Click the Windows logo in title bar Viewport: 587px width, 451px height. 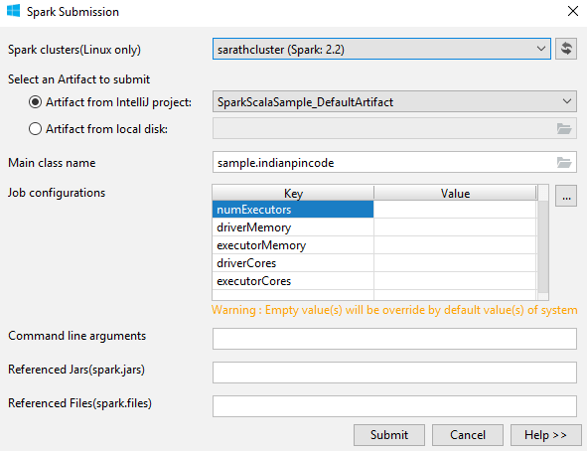point(14,11)
